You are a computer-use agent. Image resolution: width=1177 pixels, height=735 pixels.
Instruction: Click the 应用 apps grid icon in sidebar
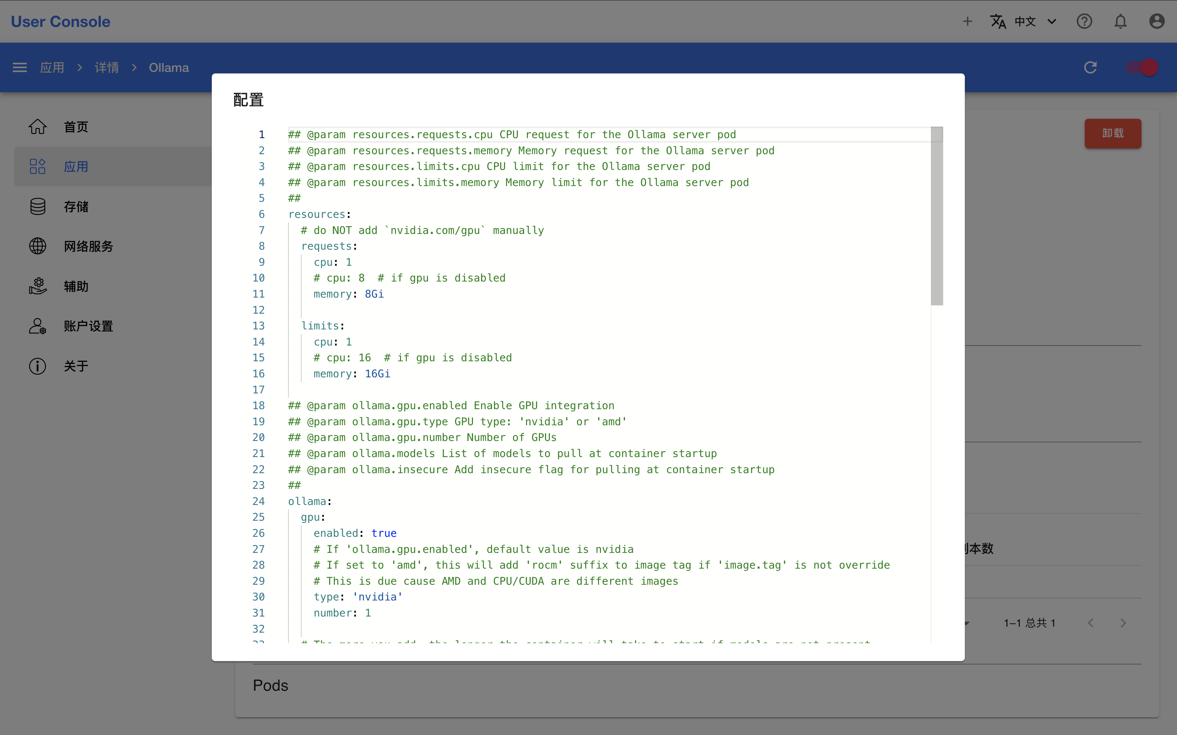[x=37, y=166]
